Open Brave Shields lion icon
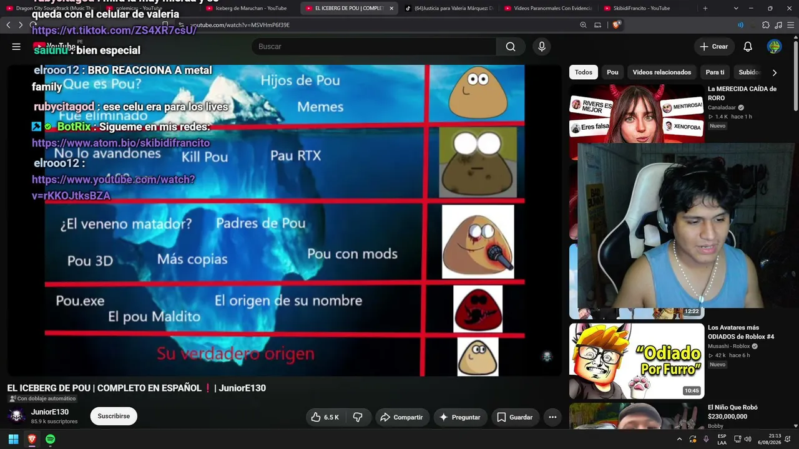 617,25
